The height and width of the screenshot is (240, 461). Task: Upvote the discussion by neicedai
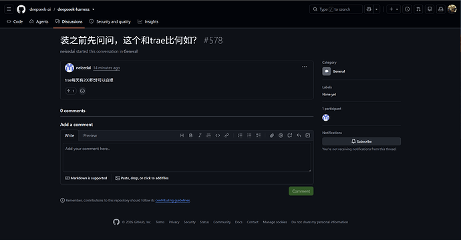71,91
